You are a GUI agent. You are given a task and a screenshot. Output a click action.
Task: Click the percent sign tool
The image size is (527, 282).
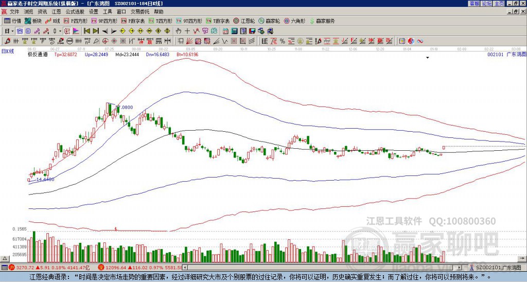click(x=283, y=41)
